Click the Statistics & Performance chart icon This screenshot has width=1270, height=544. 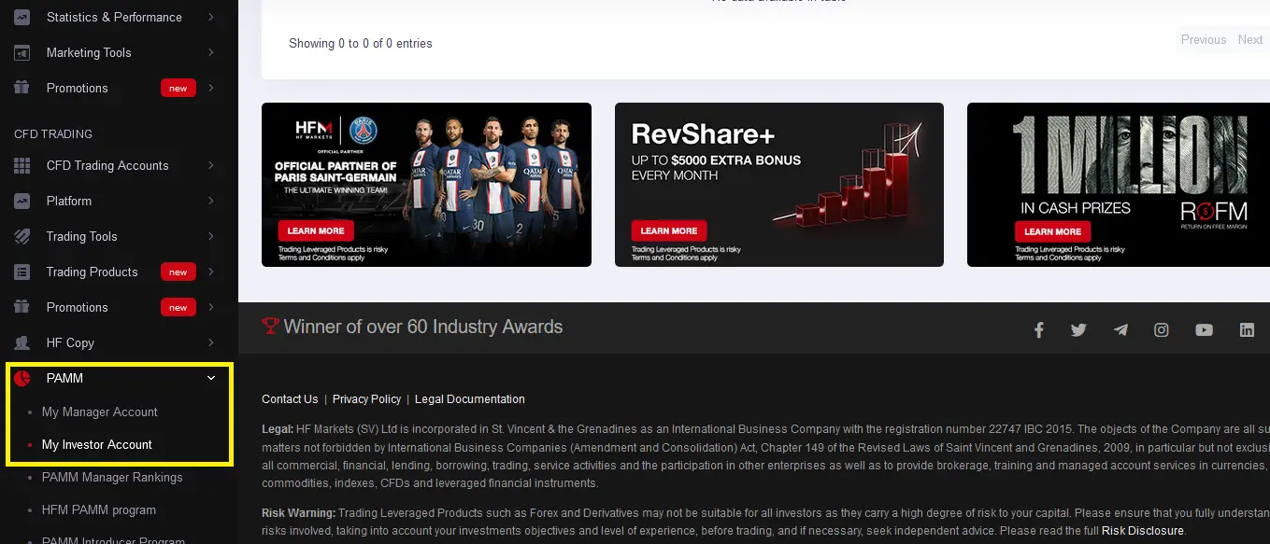coord(22,17)
